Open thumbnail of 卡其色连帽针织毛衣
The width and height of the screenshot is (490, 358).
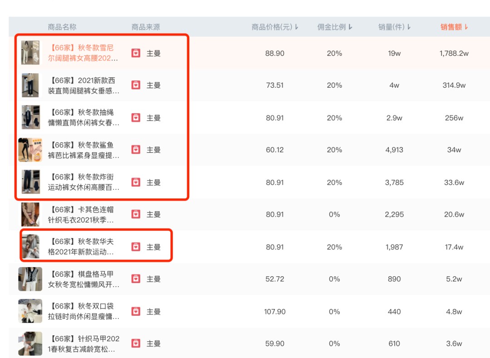click(x=30, y=214)
